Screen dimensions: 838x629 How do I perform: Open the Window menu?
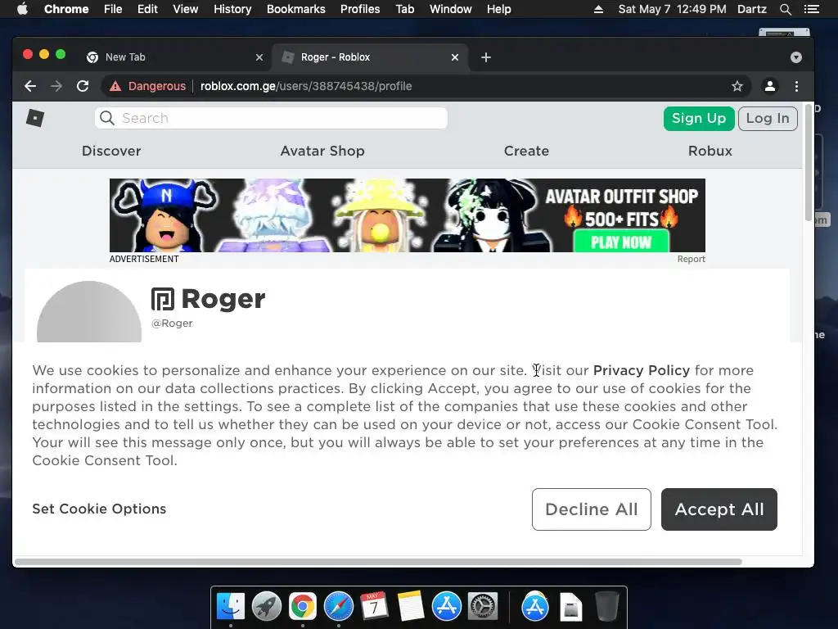[x=451, y=9]
